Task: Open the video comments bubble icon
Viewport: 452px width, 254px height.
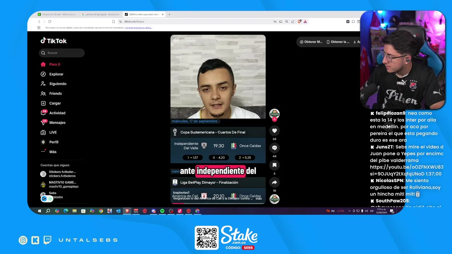Action: pos(274,148)
